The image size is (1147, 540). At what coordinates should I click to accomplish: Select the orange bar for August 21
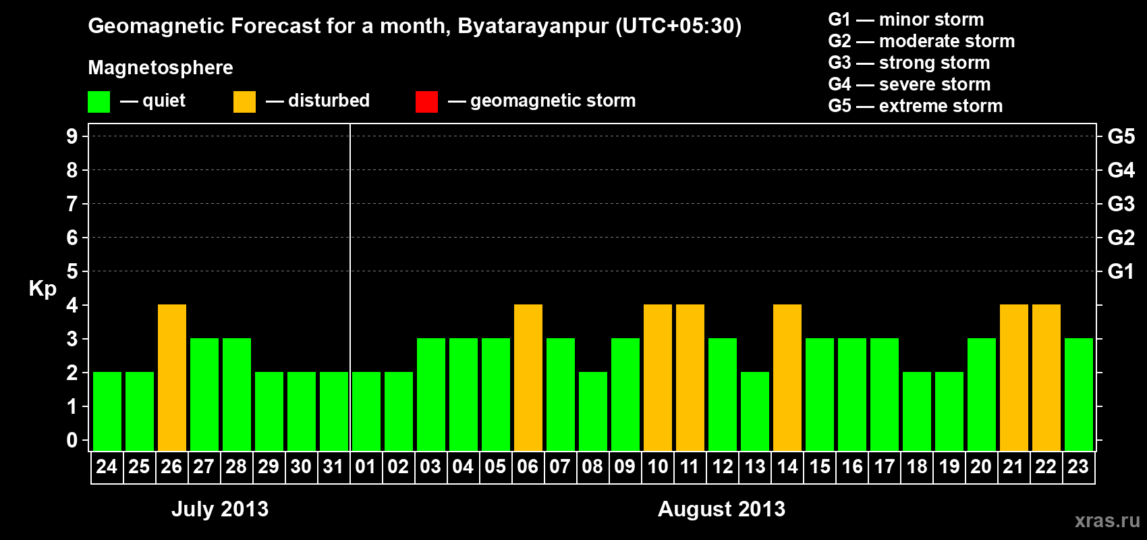click(1014, 377)
